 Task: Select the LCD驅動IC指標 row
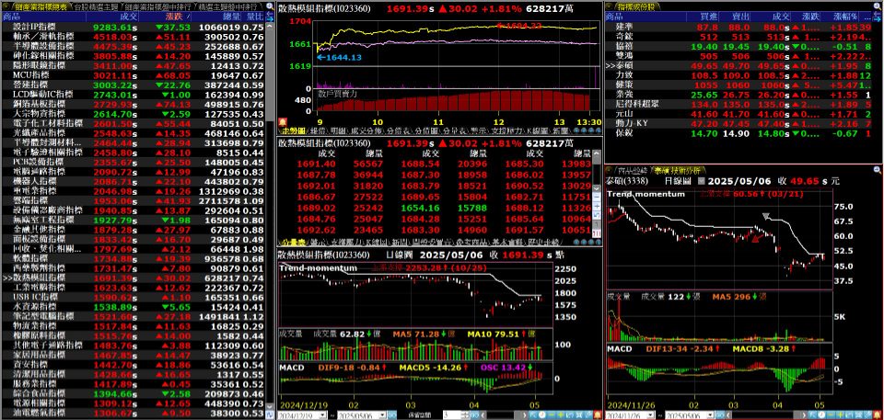coord(133,94)
